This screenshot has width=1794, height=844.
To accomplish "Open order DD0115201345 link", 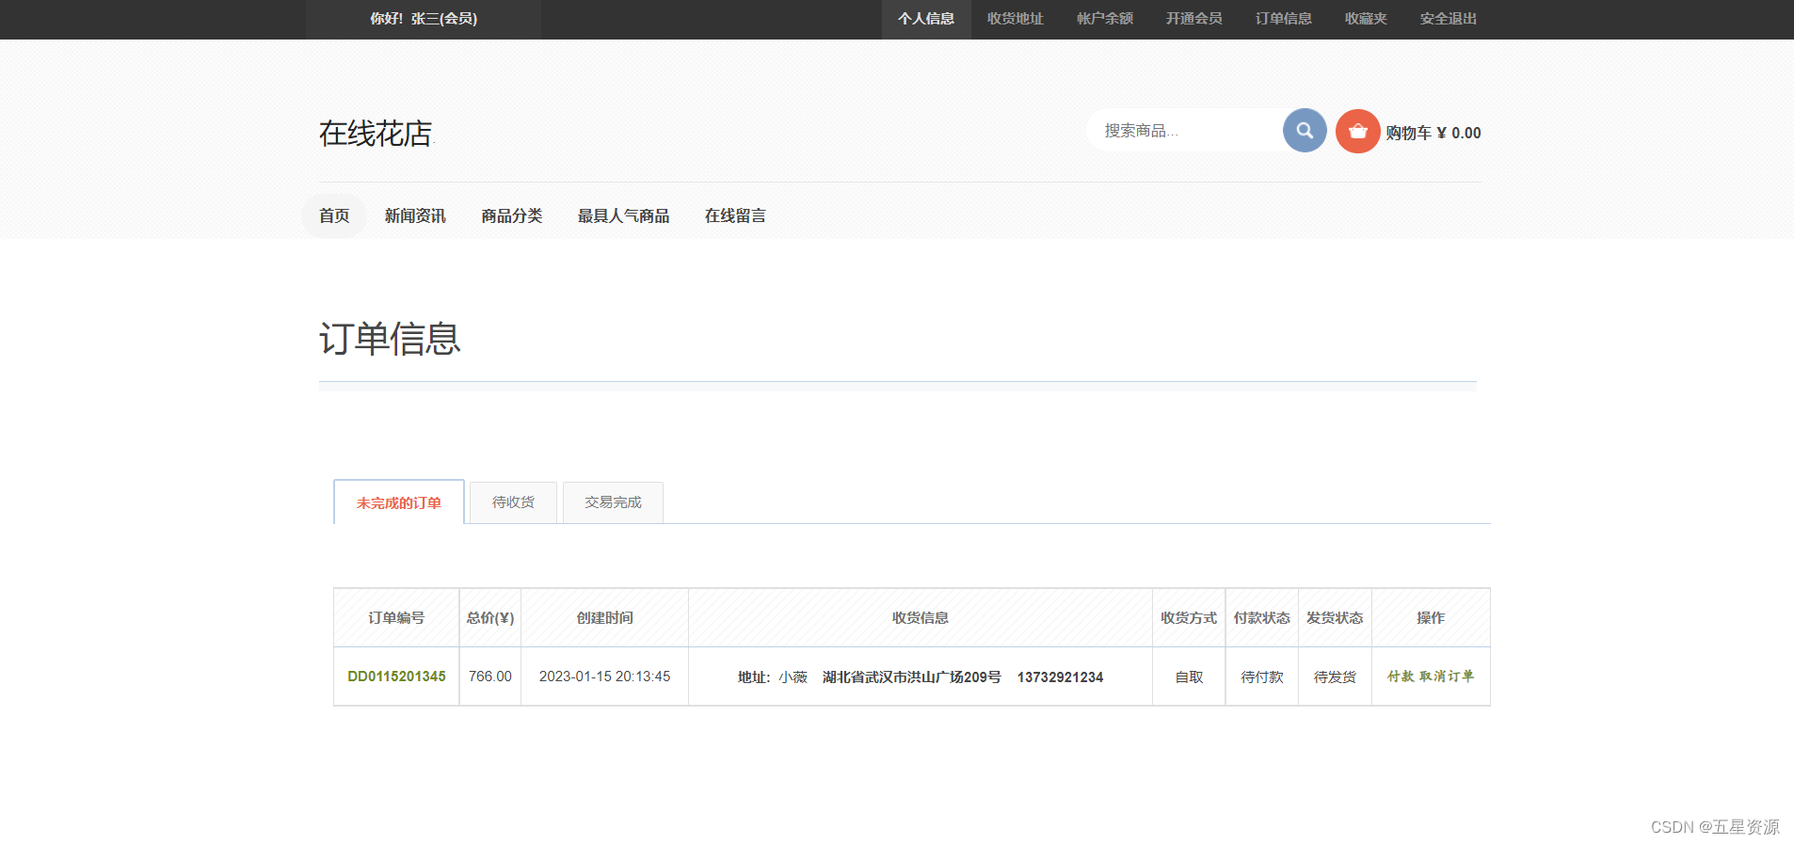I will point(396,677).
